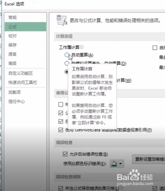
Task: Click the info icon beside 工作簿计算
Action: [82, 47]
